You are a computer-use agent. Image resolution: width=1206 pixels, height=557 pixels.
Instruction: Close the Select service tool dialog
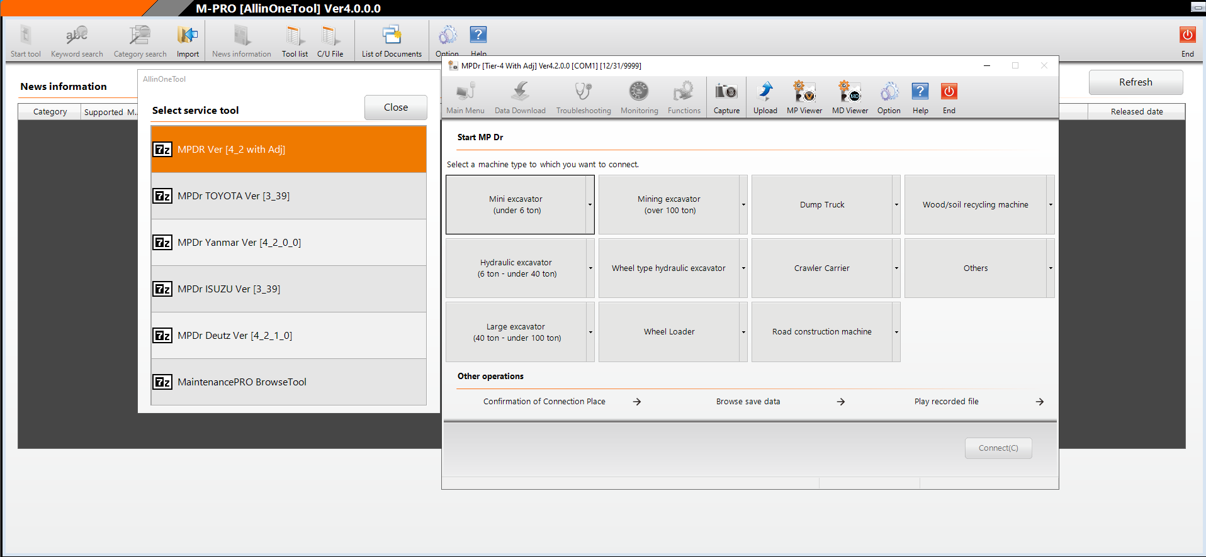pos(396,108)
